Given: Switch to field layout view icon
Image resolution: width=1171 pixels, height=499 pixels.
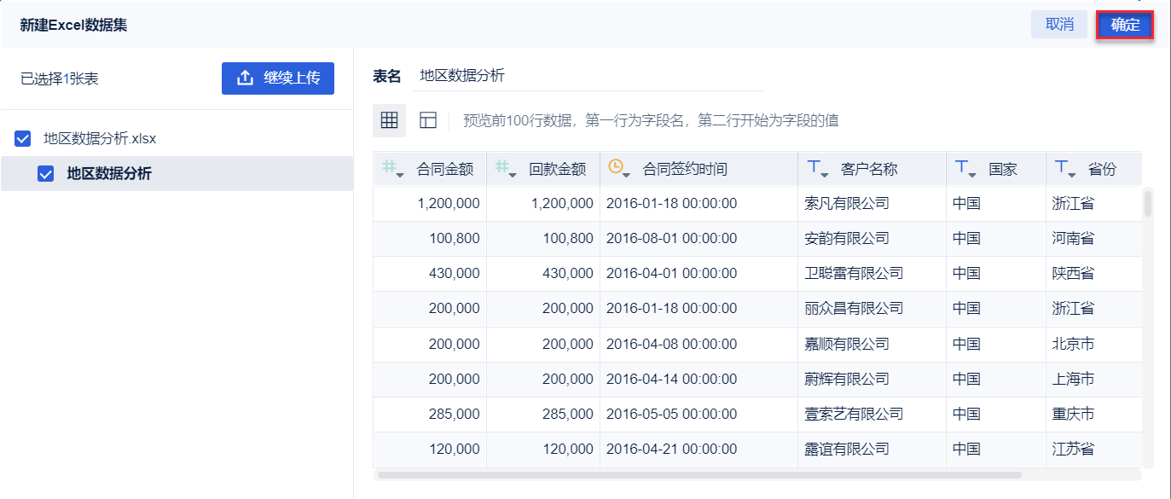Looking at the screenshot, I should tap(428, 120).
